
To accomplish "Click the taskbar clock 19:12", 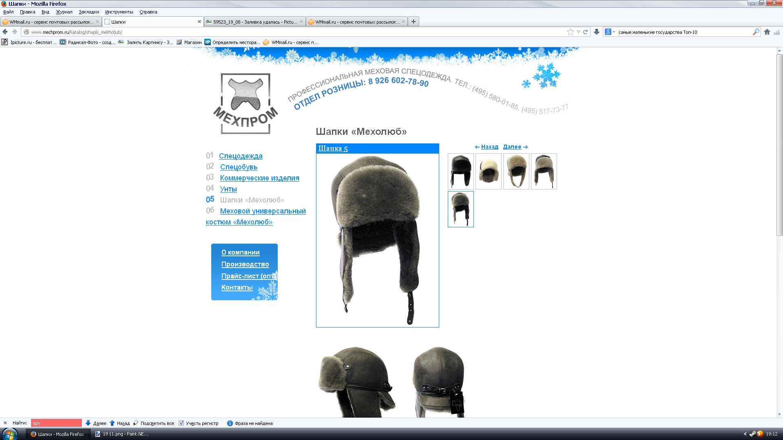I will [772, 434].
